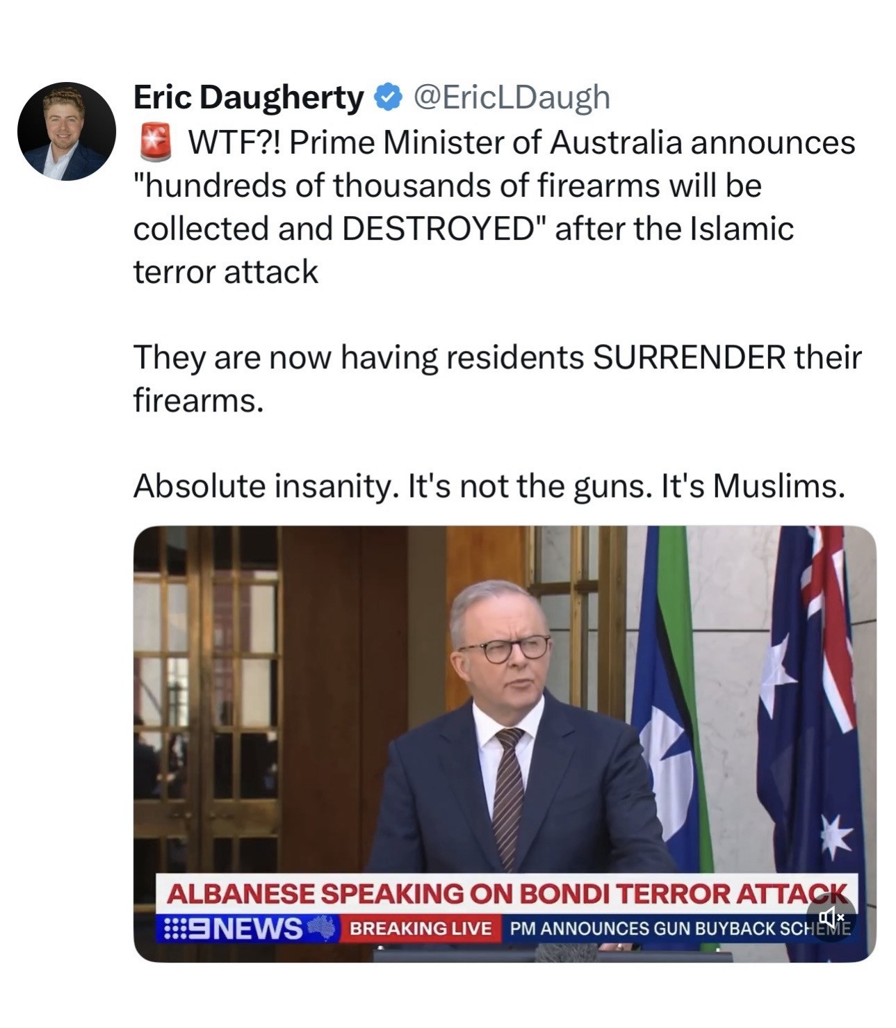
Task: Click the BREAKING LIVE red label
Action: [421, 929]
